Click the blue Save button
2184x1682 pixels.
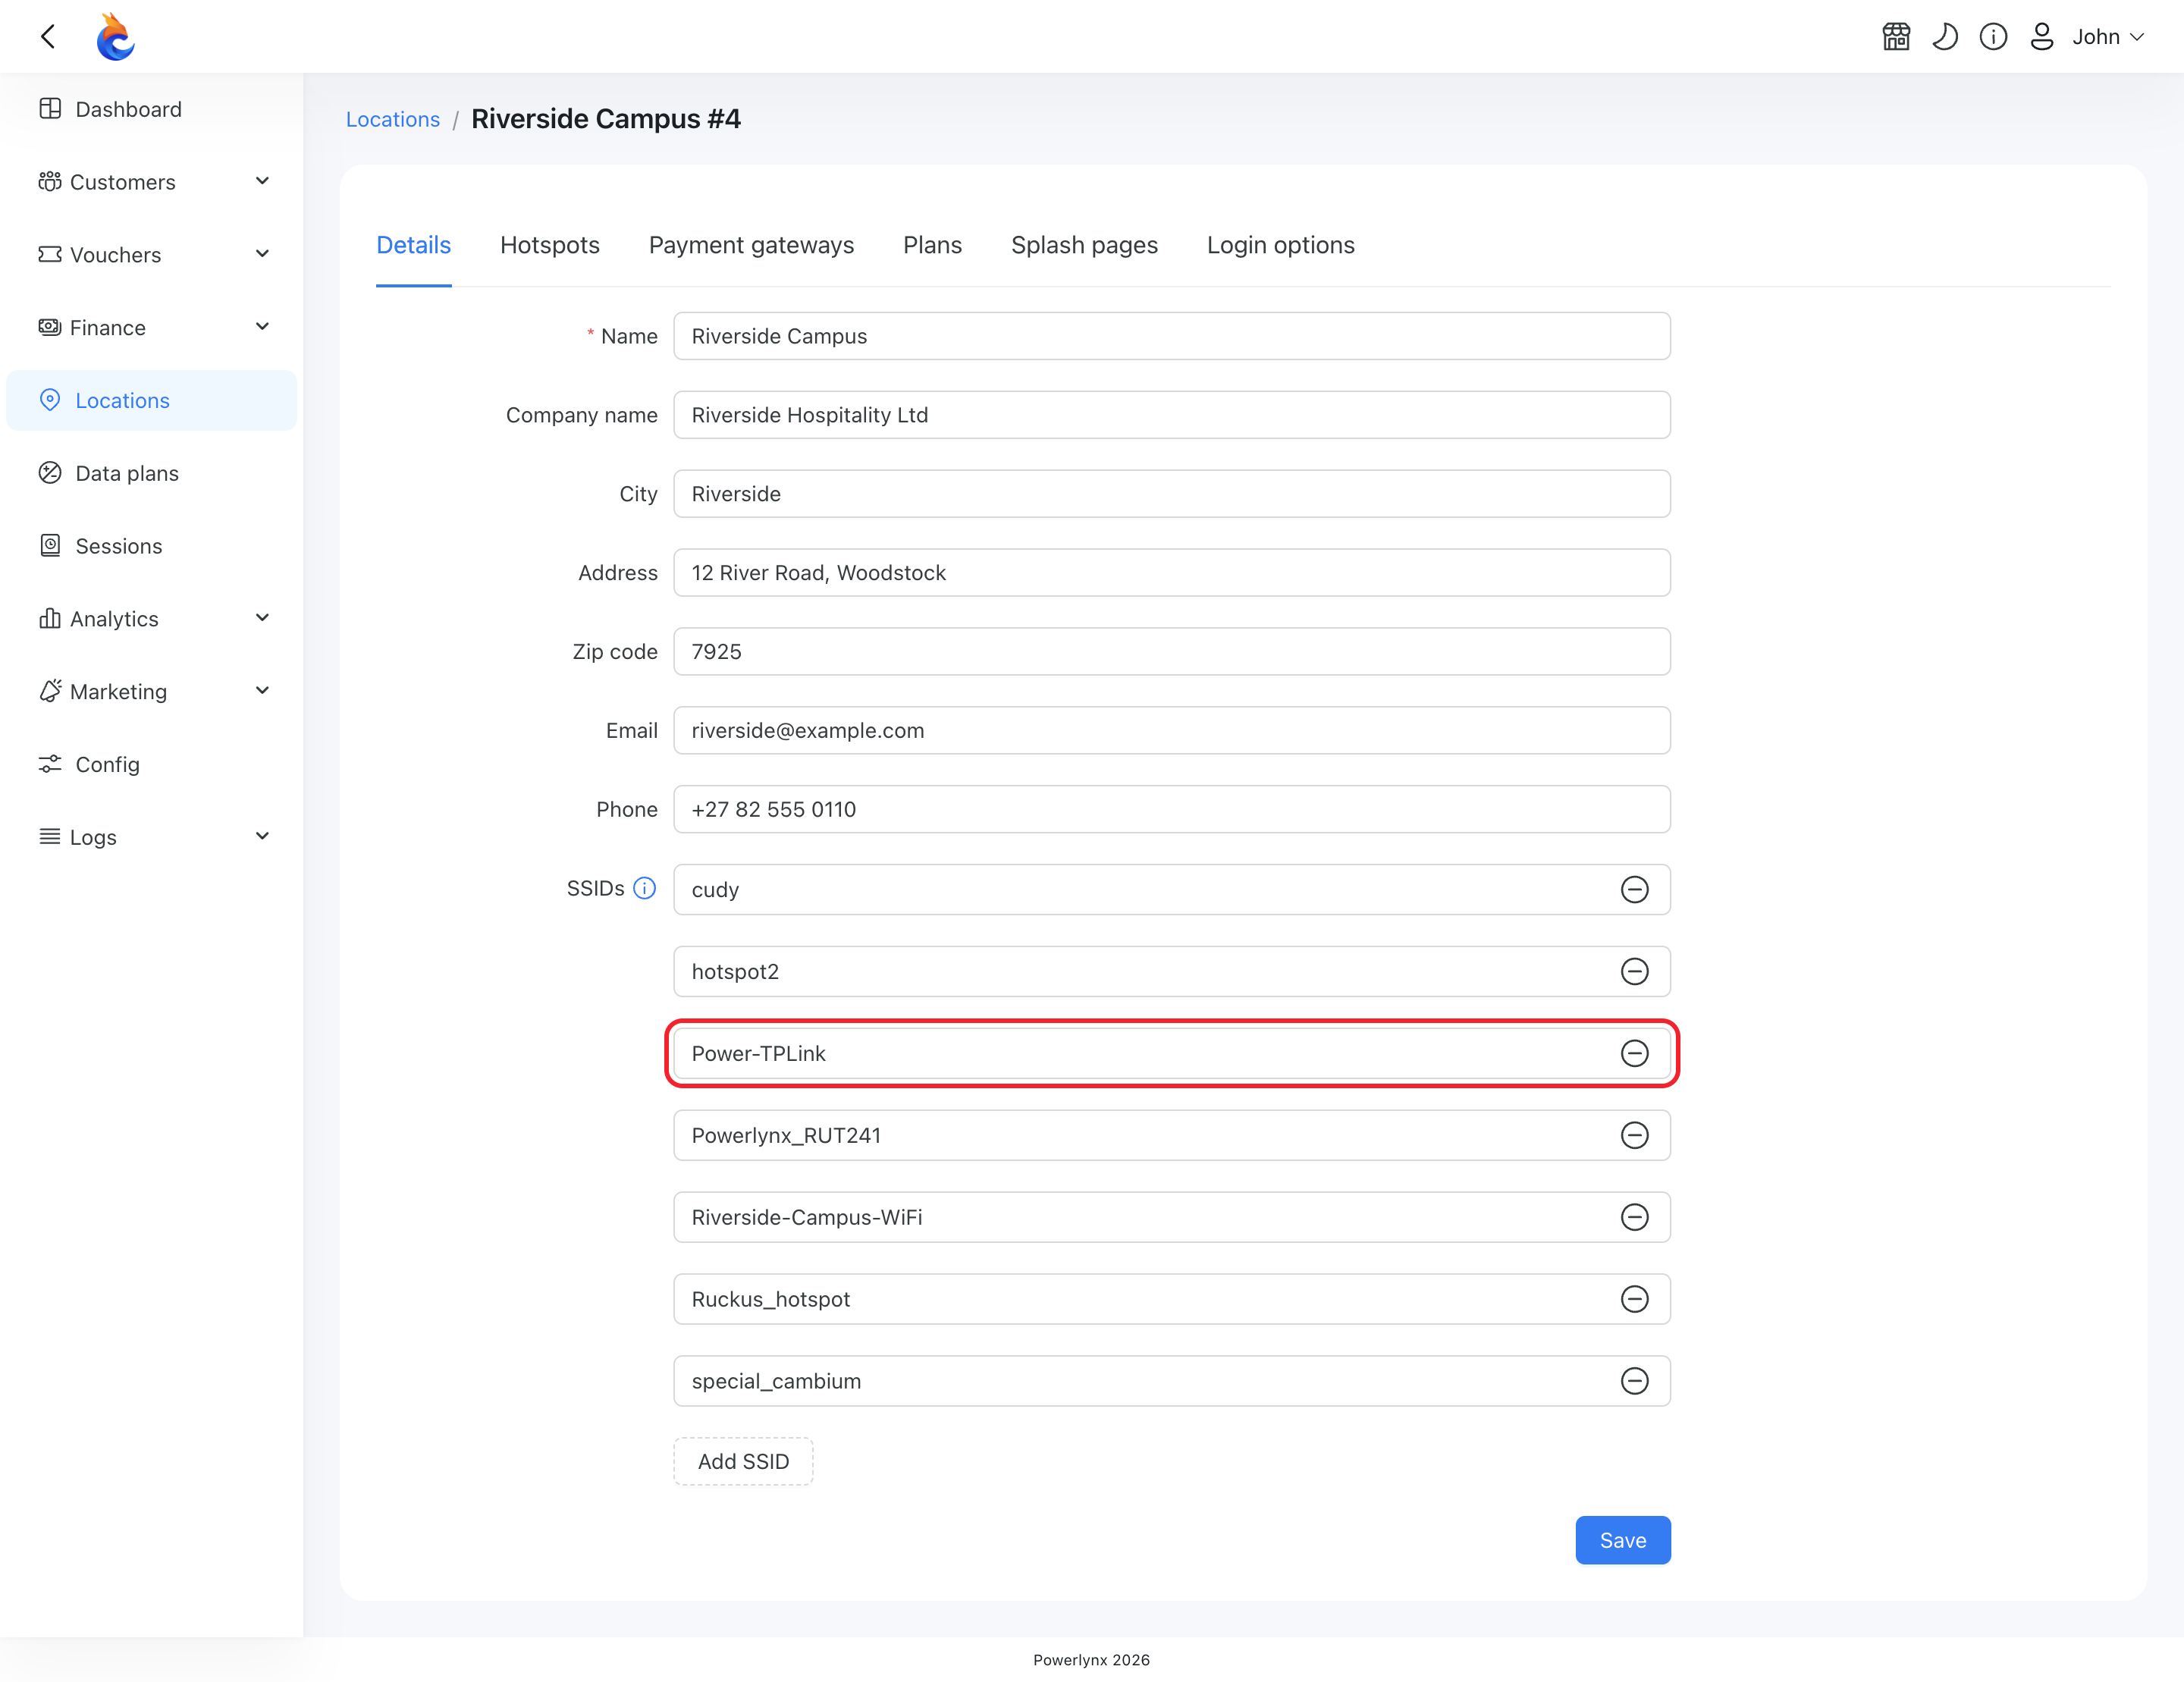[x=1622, y=1540]
